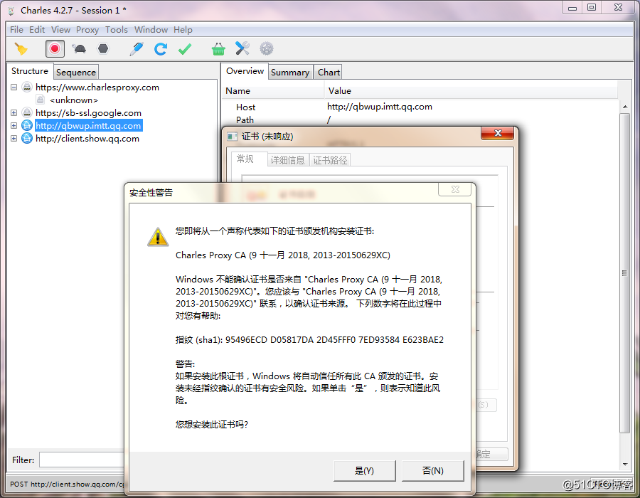
Task: Click the green basket Publish icon
Action: [x=218, y=49]
